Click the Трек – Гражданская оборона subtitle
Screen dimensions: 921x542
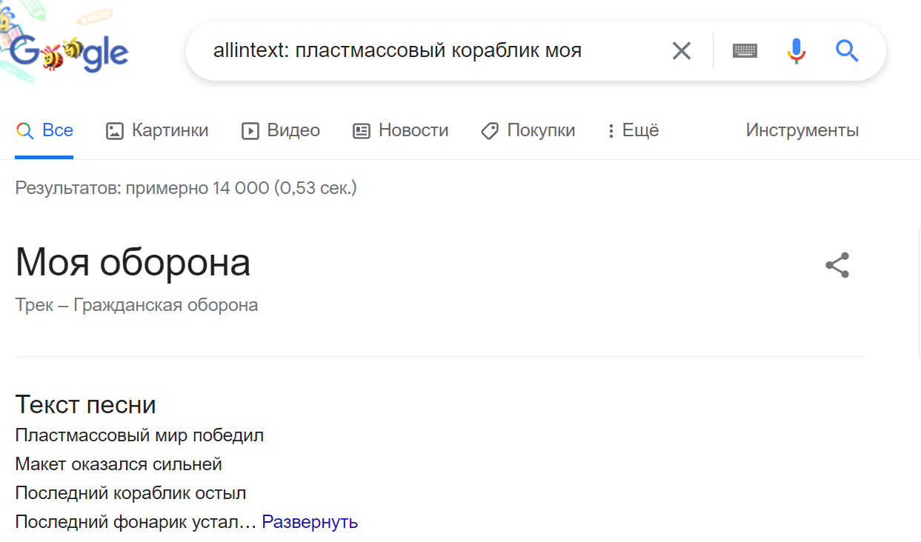[136, 305]
